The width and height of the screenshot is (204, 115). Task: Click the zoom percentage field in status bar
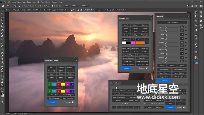[8, 114]
